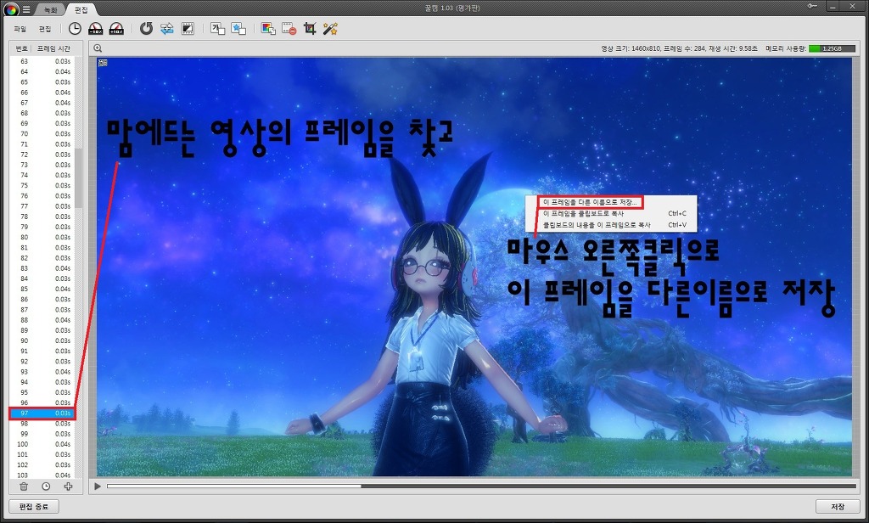
Task: Select frame 99 in the list
Action: point(42,434)
